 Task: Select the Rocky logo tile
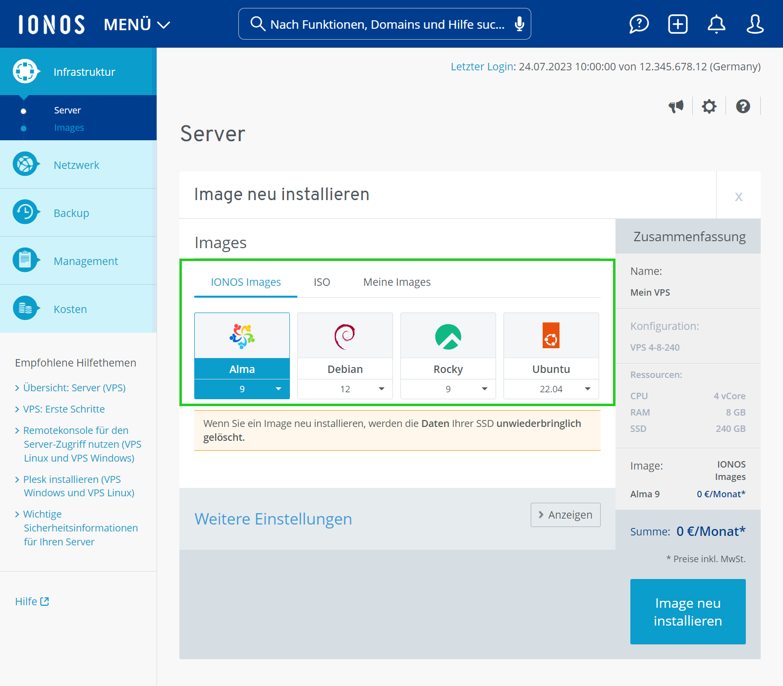coord(448,336)
